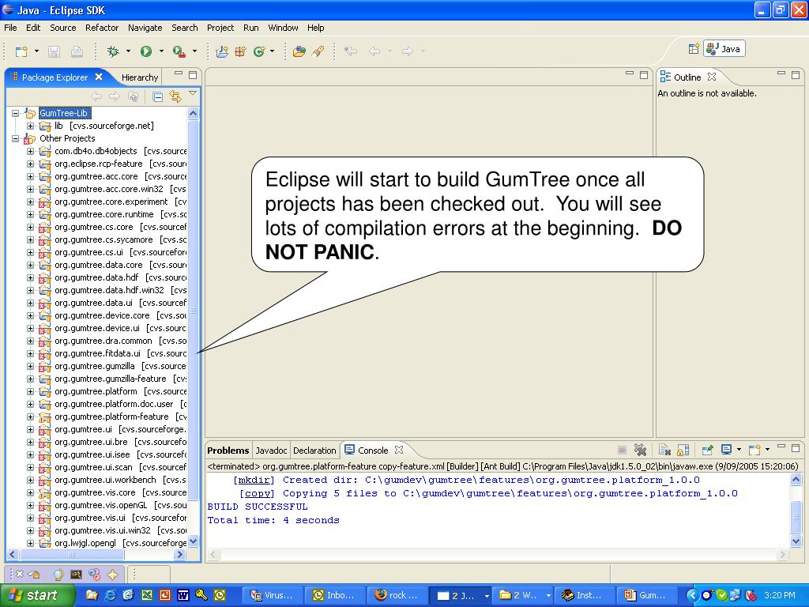Click Display Selected Console icon
This screenshot has height=607, width=809.
click(727, 450)
